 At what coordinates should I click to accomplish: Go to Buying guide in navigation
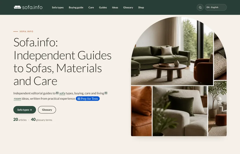76,7
